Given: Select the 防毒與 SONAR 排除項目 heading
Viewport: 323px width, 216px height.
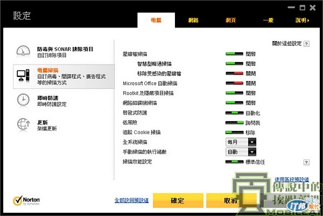Looking at the screenshot, I should (65, 49).
